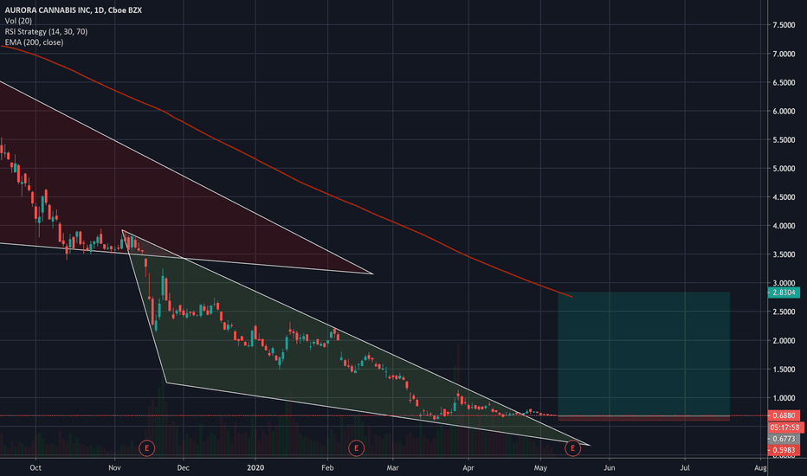Viewport: 807px width, 476px height.
Task: Select the teal long position target box
Action: pos(644,353)
